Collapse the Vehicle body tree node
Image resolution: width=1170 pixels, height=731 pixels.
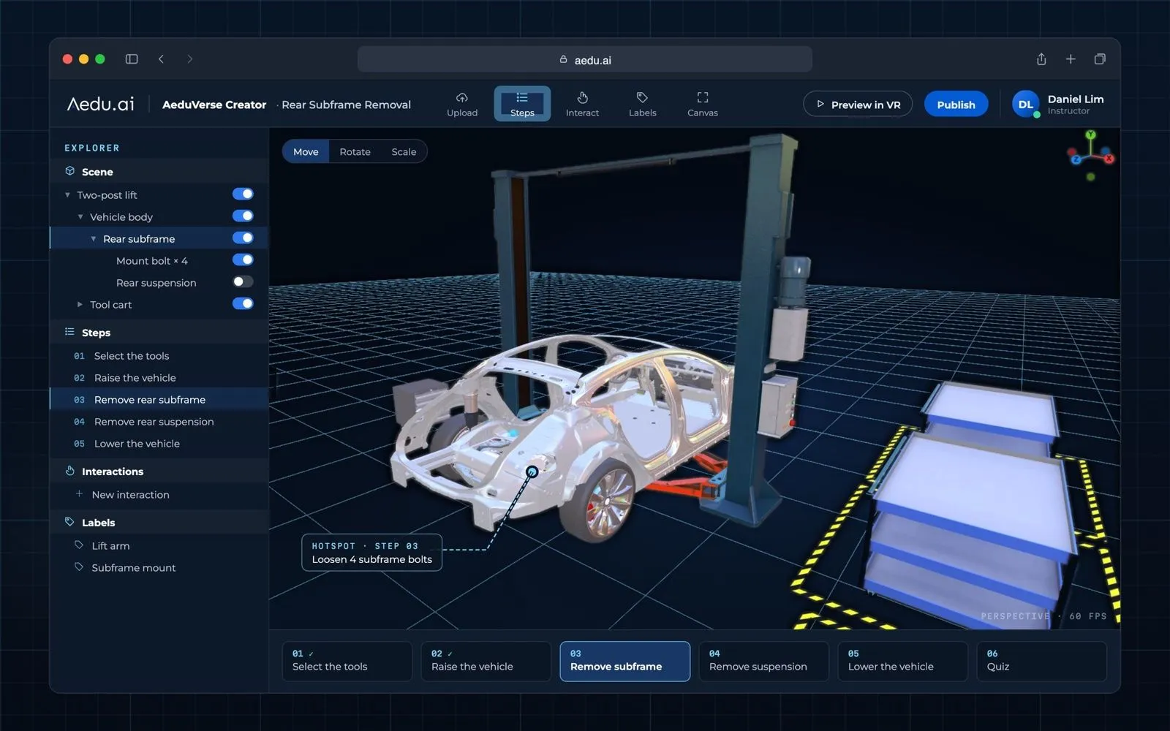click(x=80, y=217)
